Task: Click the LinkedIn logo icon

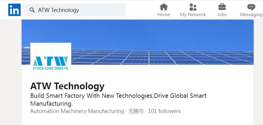Action: click(14, 10)
